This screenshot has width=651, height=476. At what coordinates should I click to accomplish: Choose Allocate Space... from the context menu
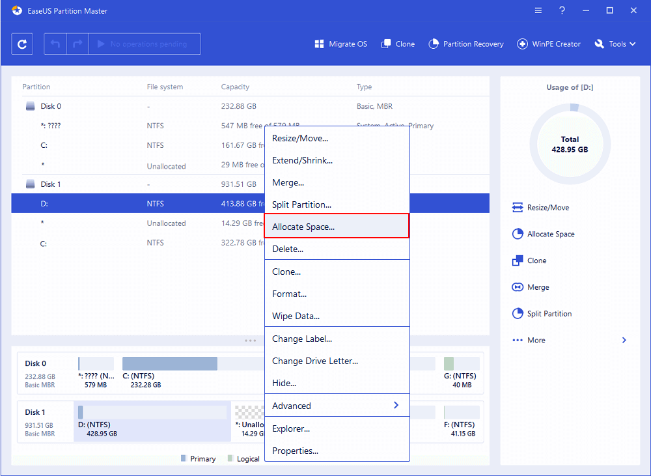337,226
